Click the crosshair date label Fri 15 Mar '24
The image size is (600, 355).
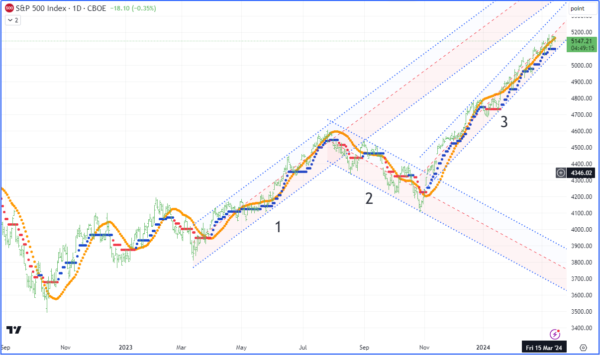pos(544,348)
